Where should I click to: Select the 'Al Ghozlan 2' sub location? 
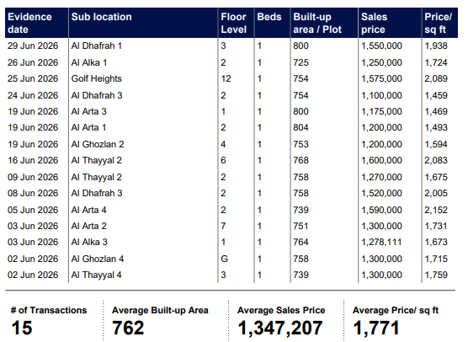98,144
